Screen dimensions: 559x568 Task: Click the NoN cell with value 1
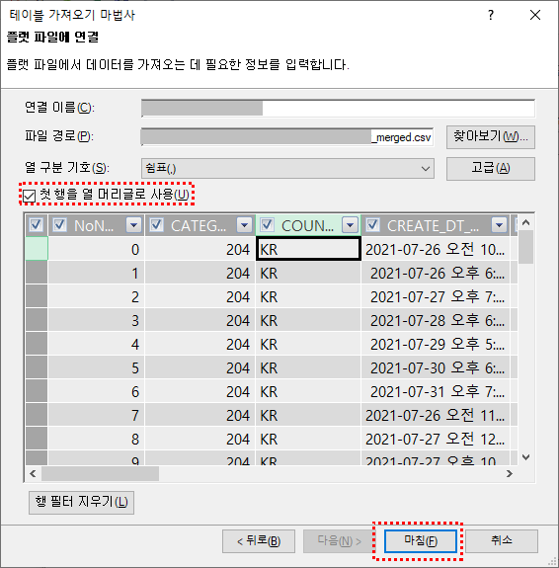pyautogui.click(x=97, y=273)
